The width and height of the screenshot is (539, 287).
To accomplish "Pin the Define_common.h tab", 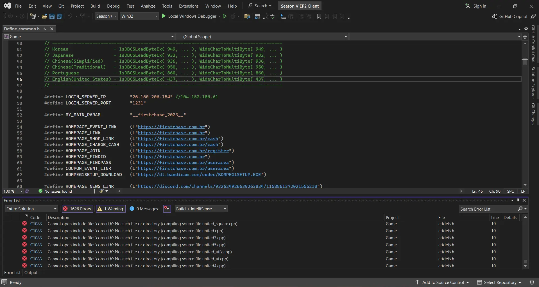I will (x=45, y=29).
